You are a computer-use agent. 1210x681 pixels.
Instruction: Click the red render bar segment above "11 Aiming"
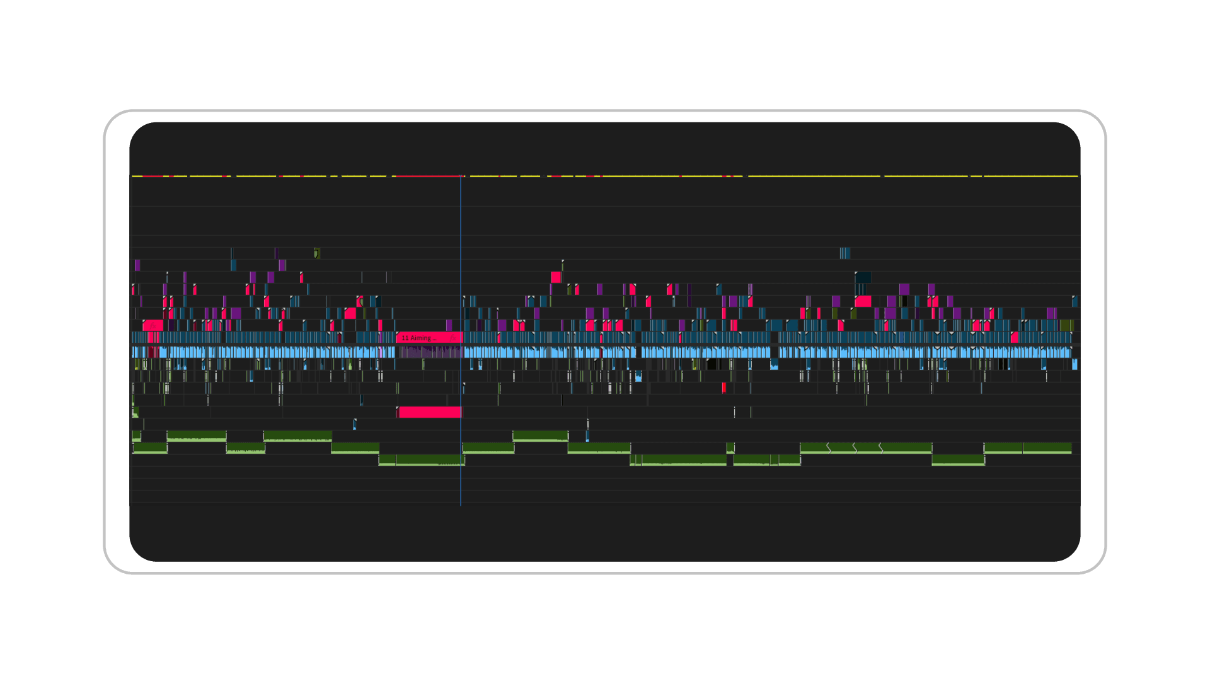(x=429, y=176)
